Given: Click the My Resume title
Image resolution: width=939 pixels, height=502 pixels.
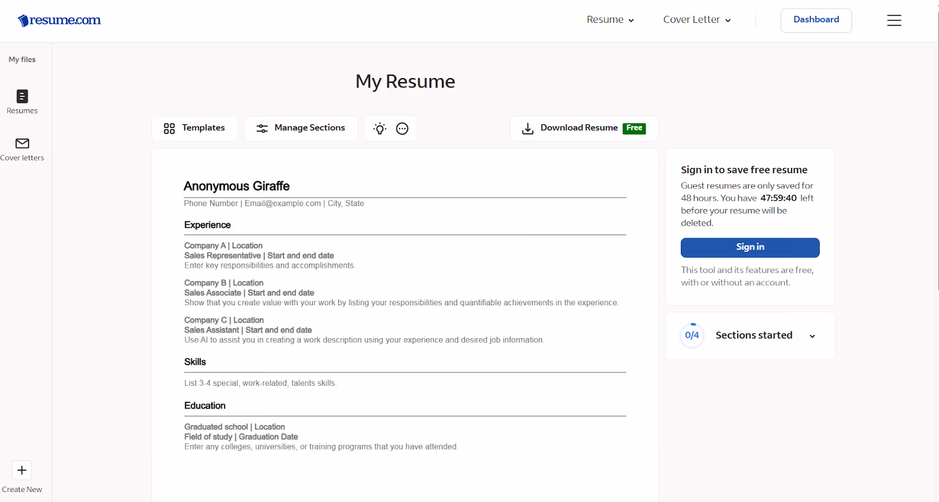Looking at the screenshot, I should tap(406, 82).
